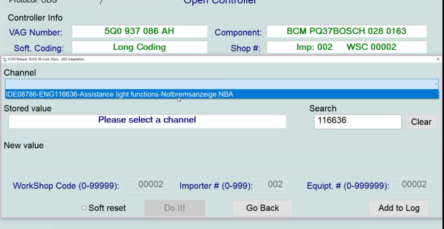This screenshot has width=444, height=229.
Task: Expand the Channel dropdown arrow
Action: tap(436, 84)
